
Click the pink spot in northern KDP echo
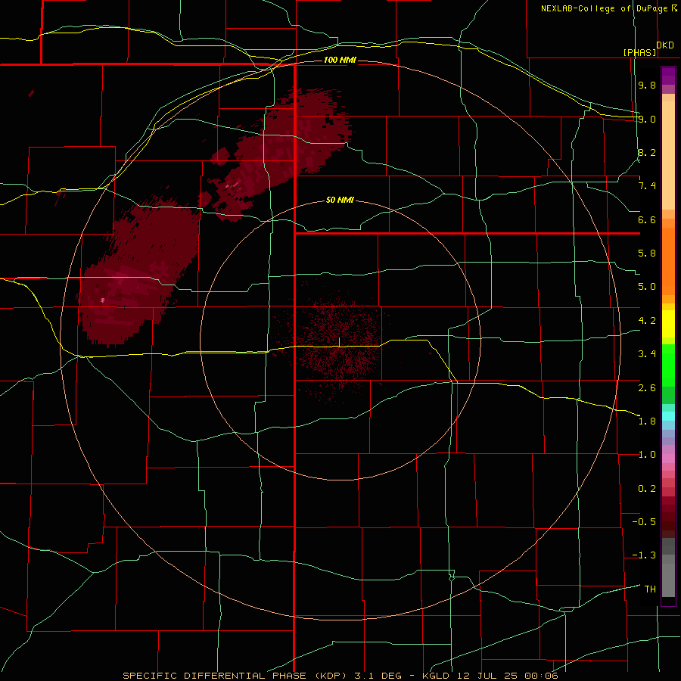click(232, 185)
